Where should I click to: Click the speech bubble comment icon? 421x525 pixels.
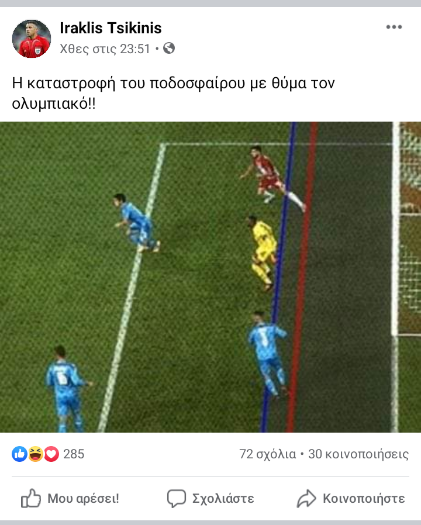tap(177, 498)
